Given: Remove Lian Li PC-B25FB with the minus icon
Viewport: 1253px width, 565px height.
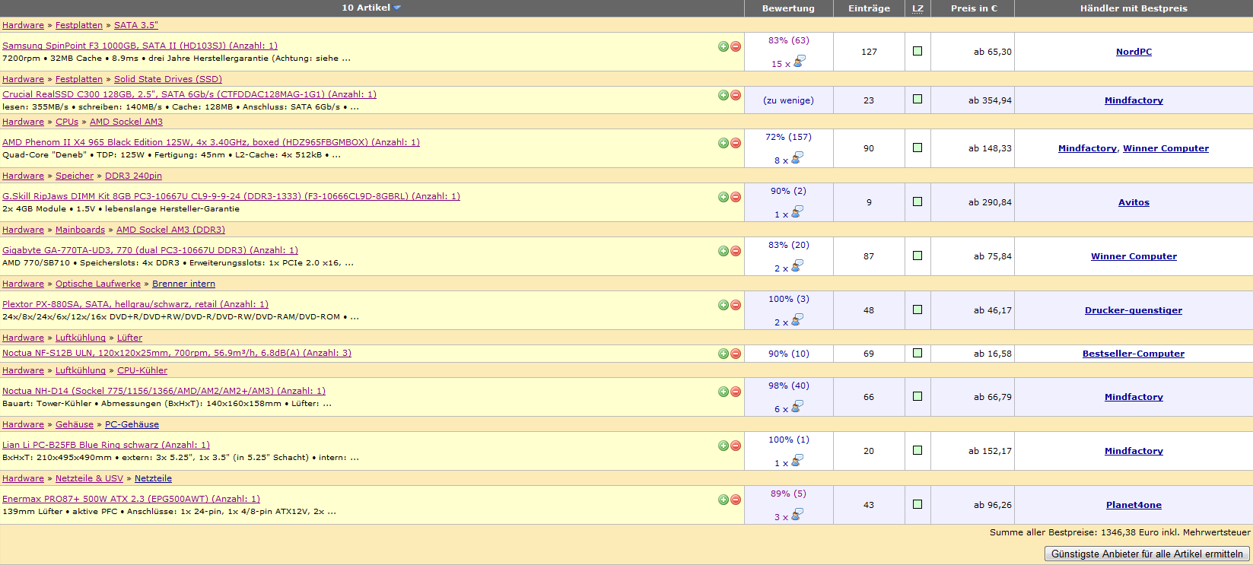Looking at the screenshot, I should coord(736,446).
